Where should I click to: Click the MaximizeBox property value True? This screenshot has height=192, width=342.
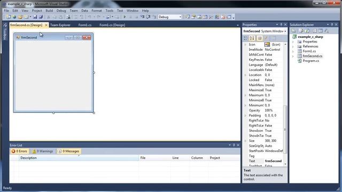[x=268, y=90]
